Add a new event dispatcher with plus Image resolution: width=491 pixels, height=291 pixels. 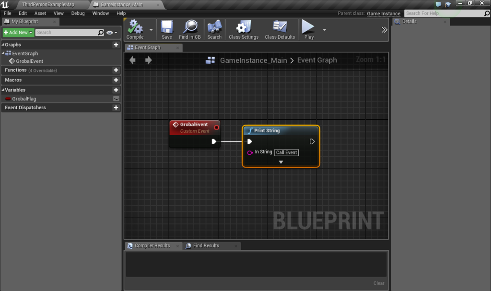[x=116, y=107]
